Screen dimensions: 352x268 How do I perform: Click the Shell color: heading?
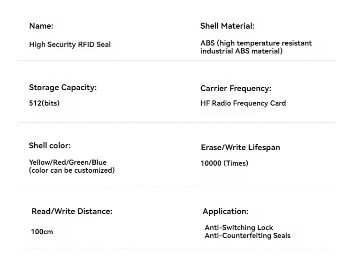[x=50, y=145]
